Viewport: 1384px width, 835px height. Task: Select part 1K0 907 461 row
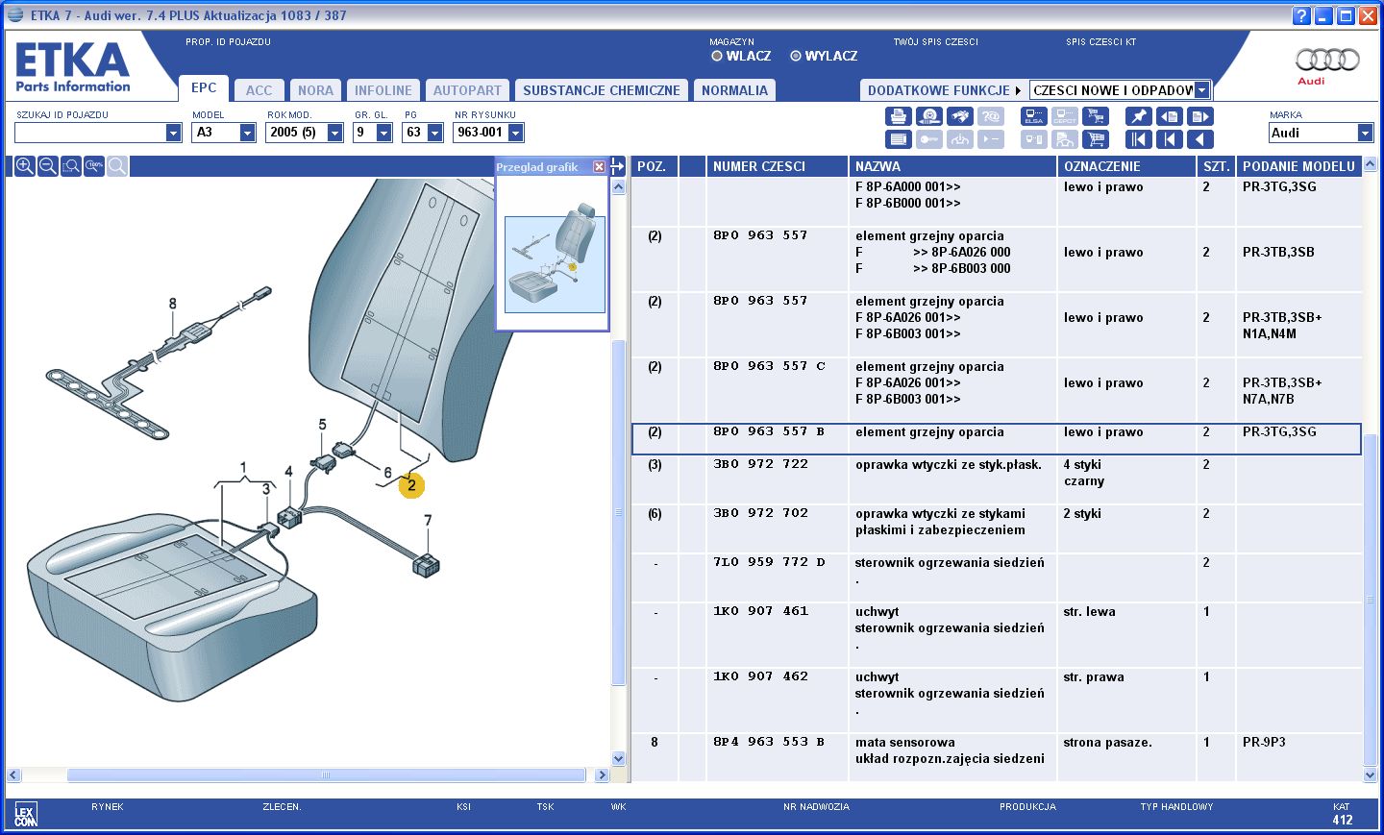pos(996,635)
